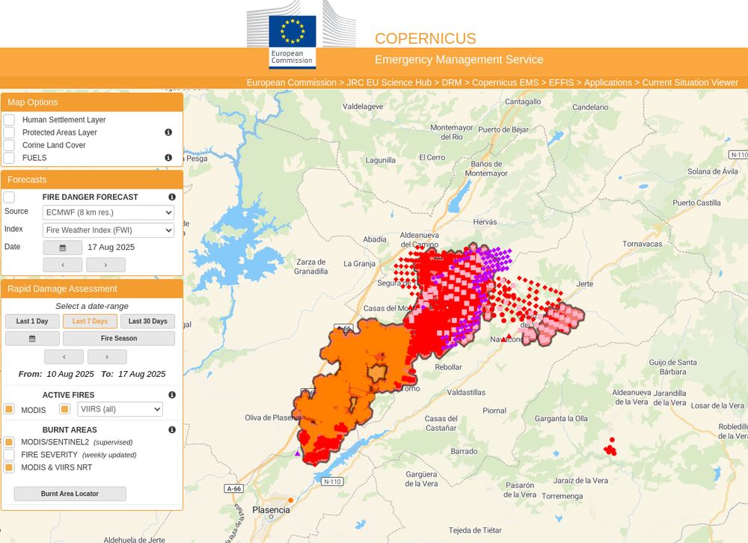Collapse Map Options panel header

click(92, 102)
